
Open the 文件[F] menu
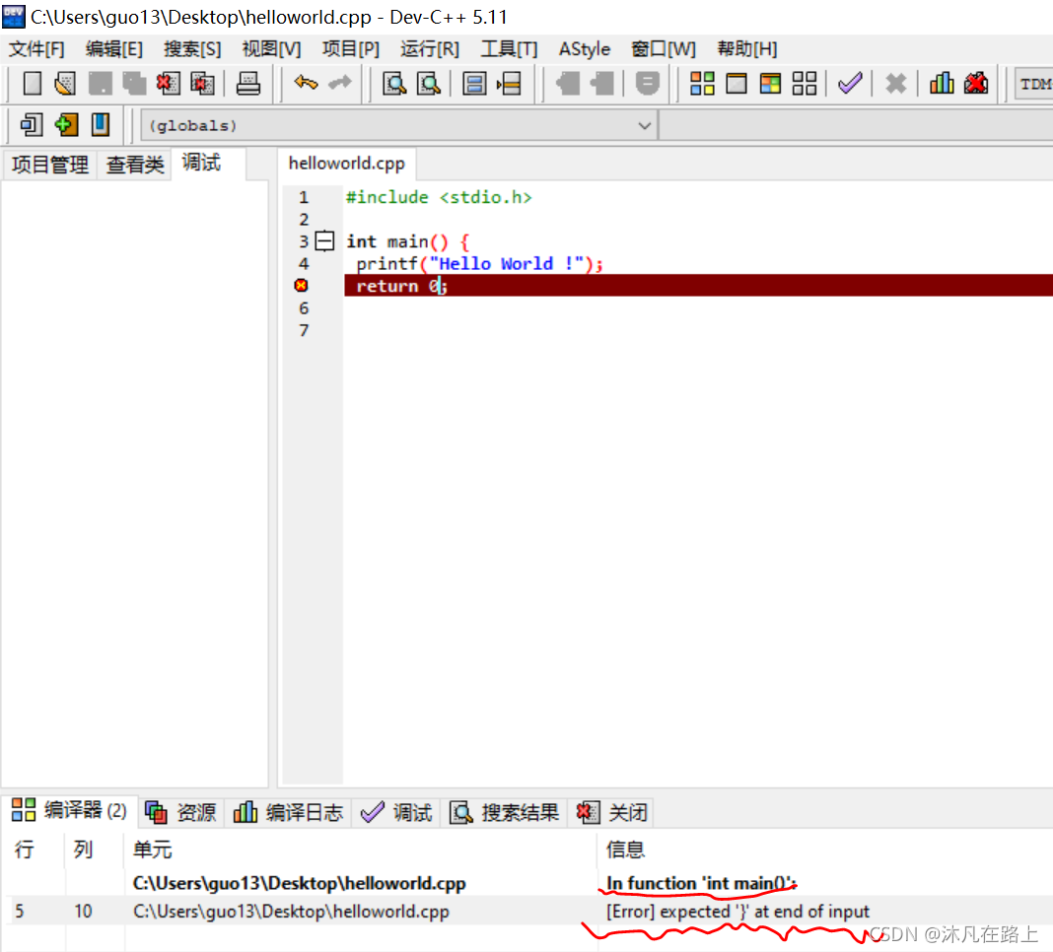[36, 49]
